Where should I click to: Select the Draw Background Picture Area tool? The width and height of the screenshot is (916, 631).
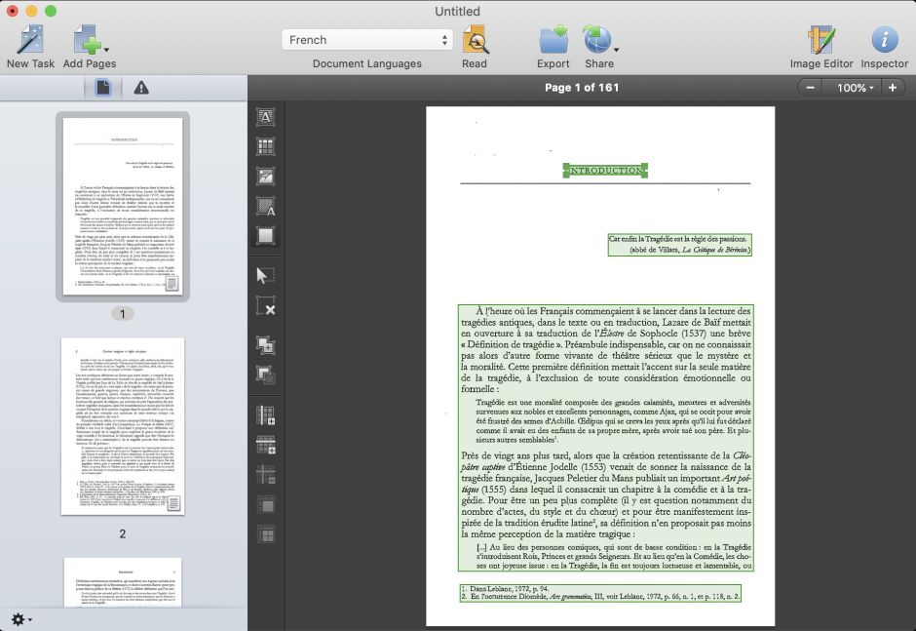tap(265, 206)
